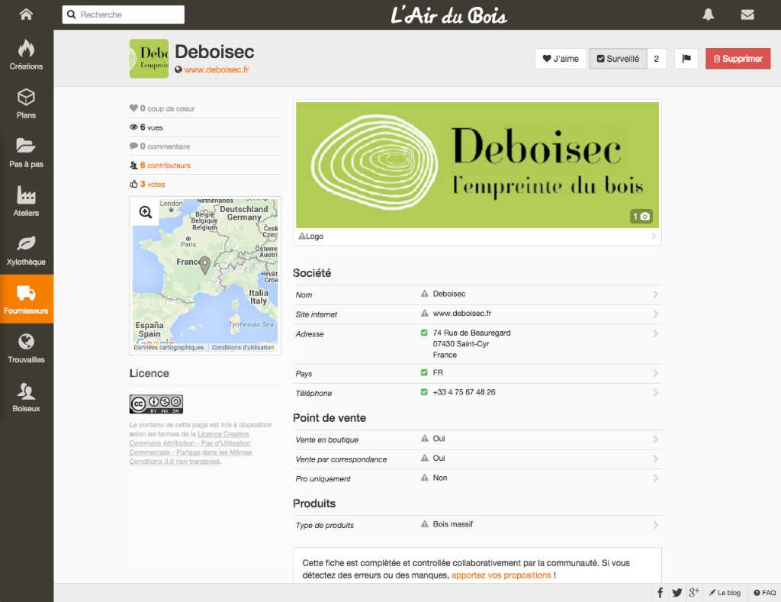Screen dimensions: 781x602
Task: Open the Trouvailles sidebar section
Action: 27,348
